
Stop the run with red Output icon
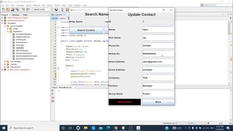[x=52, y=98]
